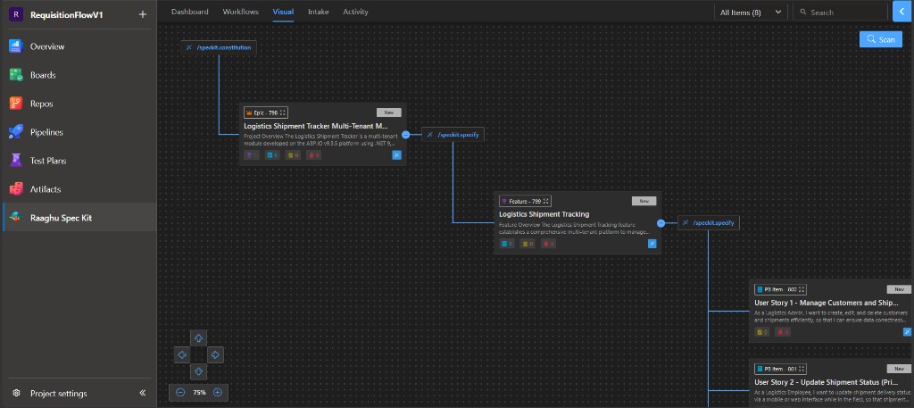Click the /speckit.constitution node
Viewport: 914px width, 408px height.
point(219,47)
